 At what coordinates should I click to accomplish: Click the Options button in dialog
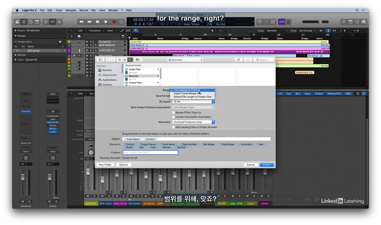click(x=124, y=165)
